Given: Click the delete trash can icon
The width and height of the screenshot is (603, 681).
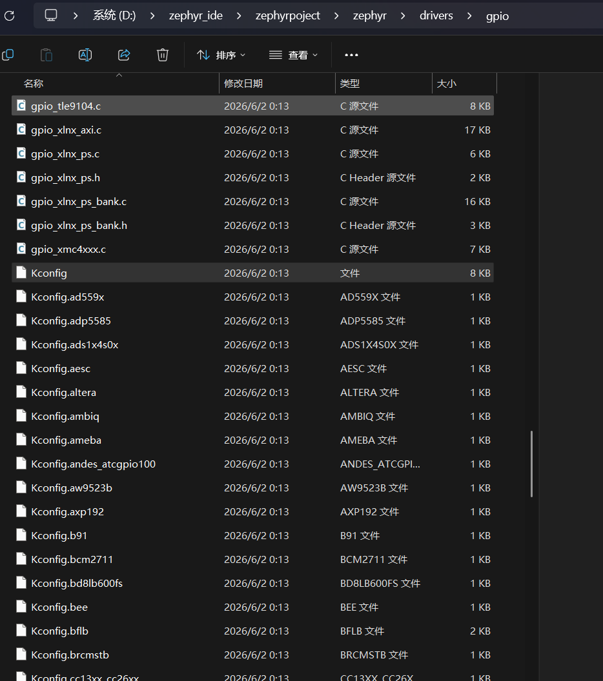Looking at the screenshot, I should tap(163, 55).
